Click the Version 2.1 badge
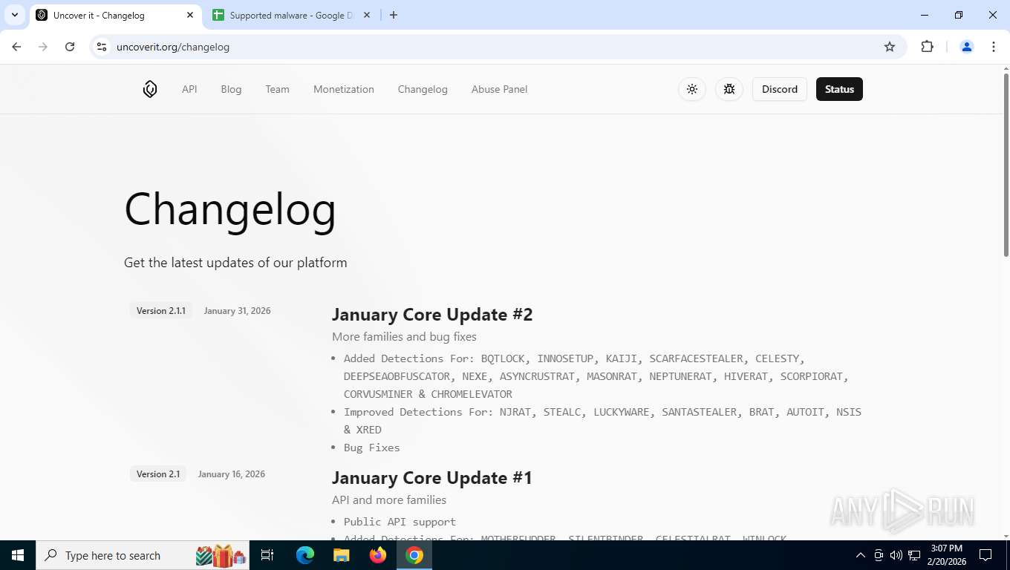 pyautogui.click(x=158, y=474)
